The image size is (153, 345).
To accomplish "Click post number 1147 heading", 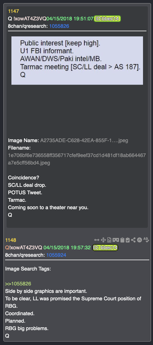I will pos(13,11).
